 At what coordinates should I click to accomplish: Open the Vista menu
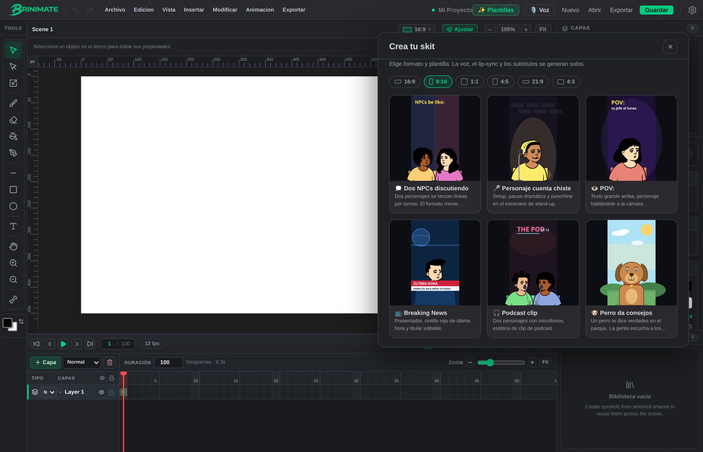(x=169, y=10)
